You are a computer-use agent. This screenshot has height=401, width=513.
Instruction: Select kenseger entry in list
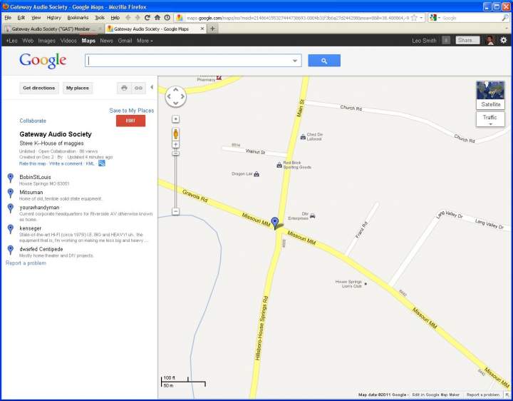(31, 228)
